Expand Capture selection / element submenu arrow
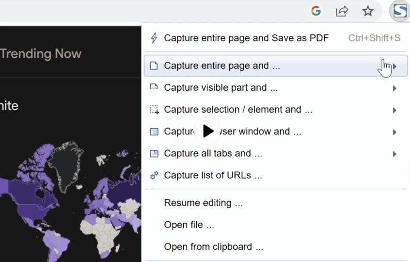 tap(394, 110)
